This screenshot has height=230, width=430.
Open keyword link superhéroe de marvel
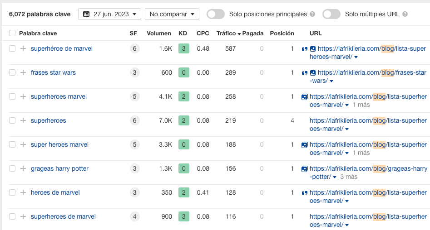(62, 49)
